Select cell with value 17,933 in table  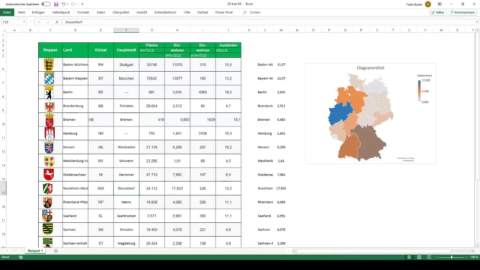pyautogui.click(x=177, y=188)
